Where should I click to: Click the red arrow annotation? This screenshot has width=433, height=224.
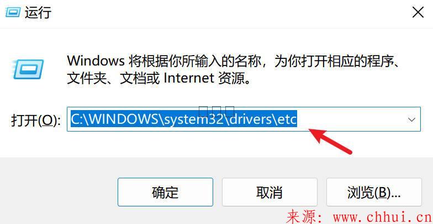coord(330,140)
